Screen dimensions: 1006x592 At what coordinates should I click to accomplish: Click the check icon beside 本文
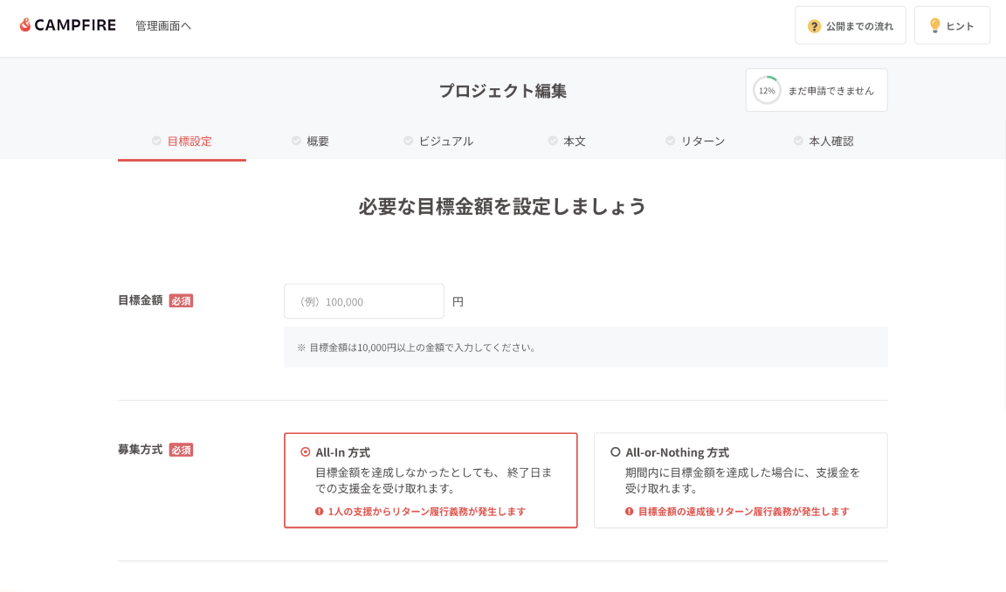553,140
